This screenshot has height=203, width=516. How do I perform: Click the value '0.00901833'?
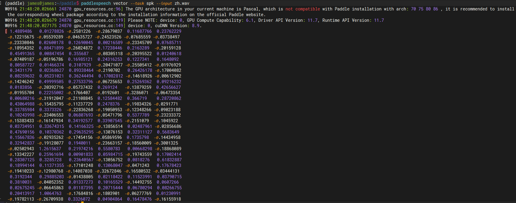point(81,154)
